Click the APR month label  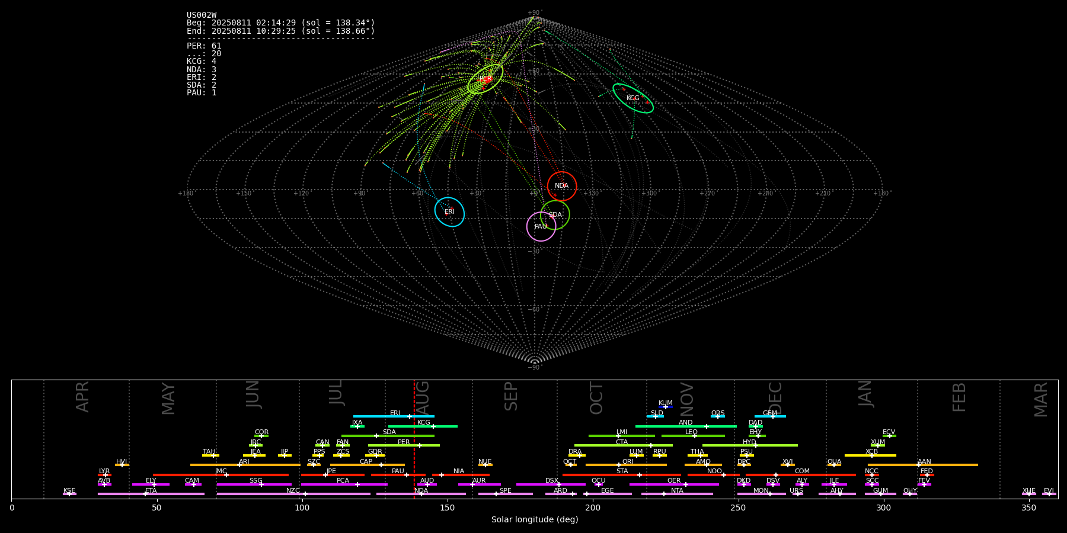(x=82, y=396)
